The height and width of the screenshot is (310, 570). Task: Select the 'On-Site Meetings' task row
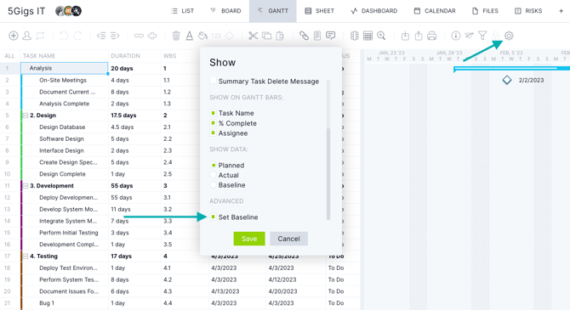(63, 80)
